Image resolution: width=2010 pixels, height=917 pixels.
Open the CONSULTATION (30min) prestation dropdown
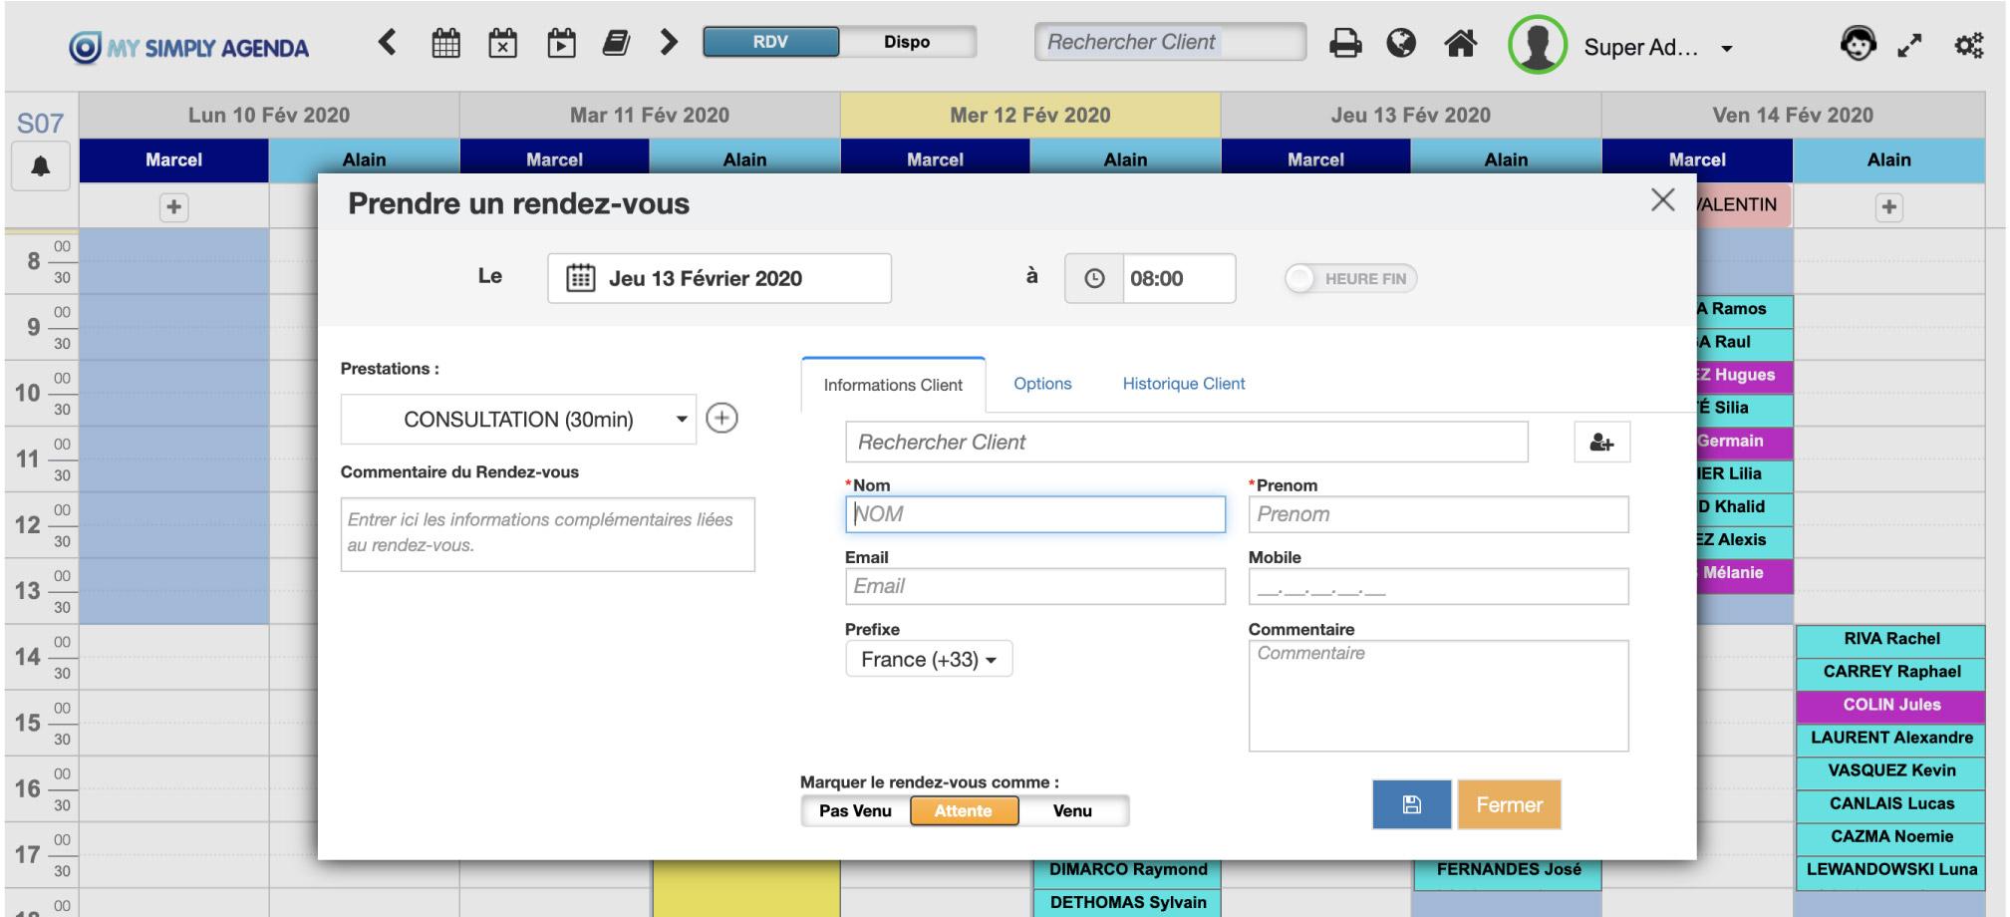pos(518,420)
